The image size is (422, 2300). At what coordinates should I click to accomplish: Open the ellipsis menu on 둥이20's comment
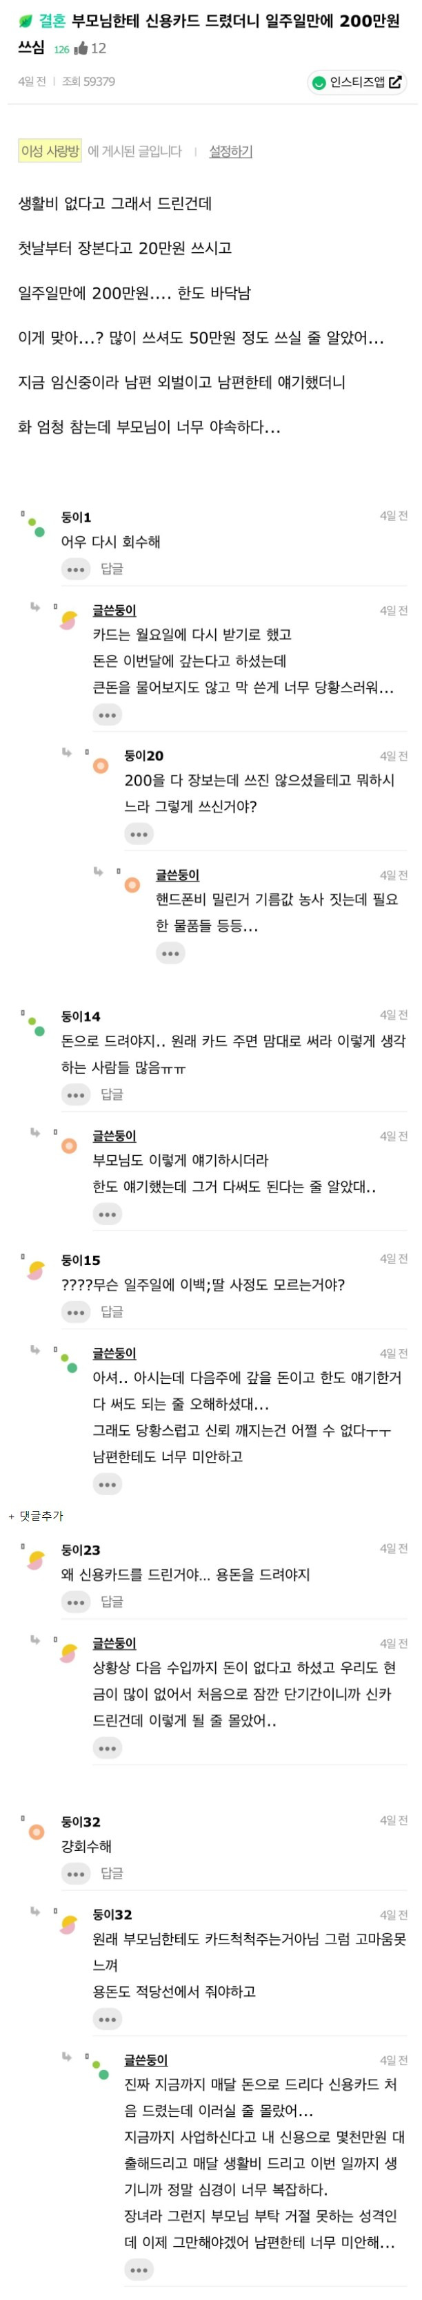pyautogui.click(x=139, y=834)
